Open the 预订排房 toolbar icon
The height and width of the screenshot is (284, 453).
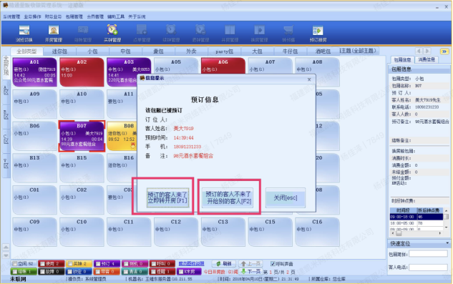pos(318,33)
